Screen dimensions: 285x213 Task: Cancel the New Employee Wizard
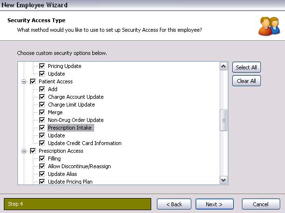coord(261,204)
